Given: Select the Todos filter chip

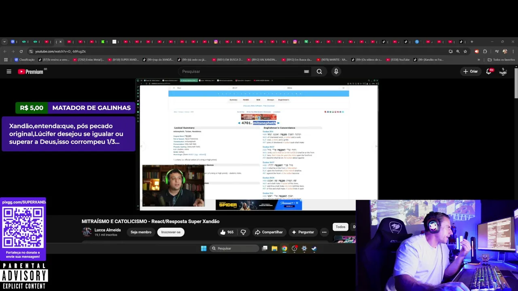Looking at the screenshot, I should pyautogui.click(x=340, y=227).
